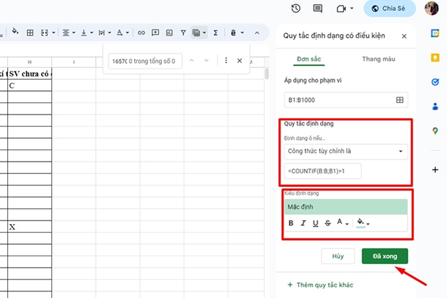Open version history clock icon

(x=296, y=8)
